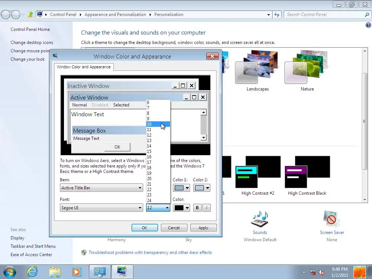Open Windows Media Player on taskbar

(77, 272)
